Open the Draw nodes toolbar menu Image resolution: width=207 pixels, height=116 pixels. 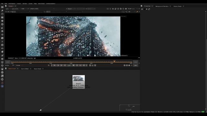pyautogui.click(x=2, y=11)
